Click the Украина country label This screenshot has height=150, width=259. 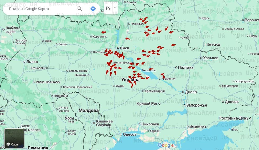[130, 80]
